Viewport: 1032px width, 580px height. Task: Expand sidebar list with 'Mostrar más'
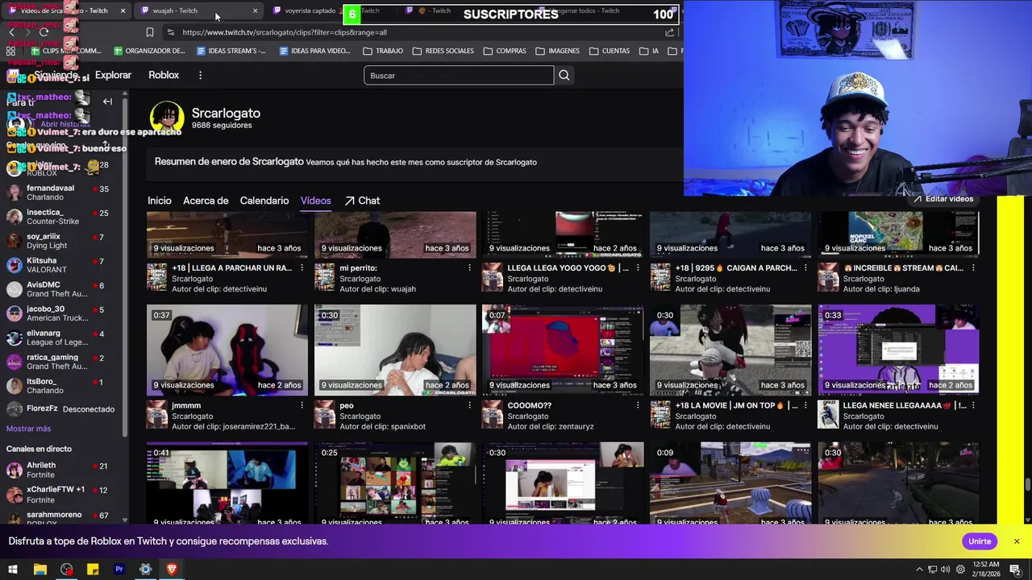(x=28, y=429)
